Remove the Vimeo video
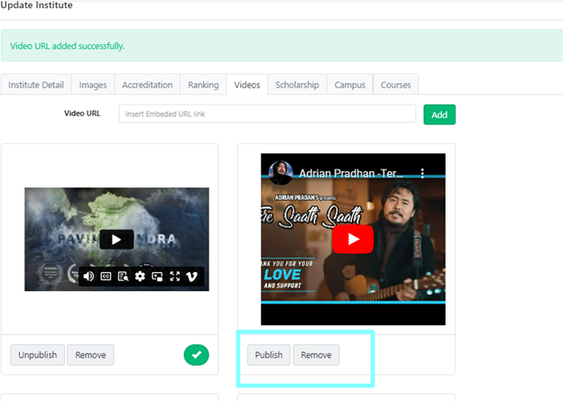This screenshot has height=401, width=563. (x=90, y=355)
